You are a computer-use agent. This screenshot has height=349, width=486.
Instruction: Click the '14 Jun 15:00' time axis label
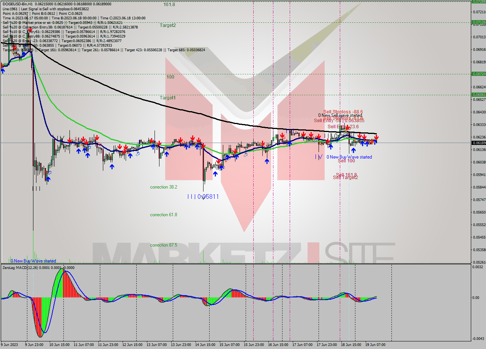[x=205, y=345]
